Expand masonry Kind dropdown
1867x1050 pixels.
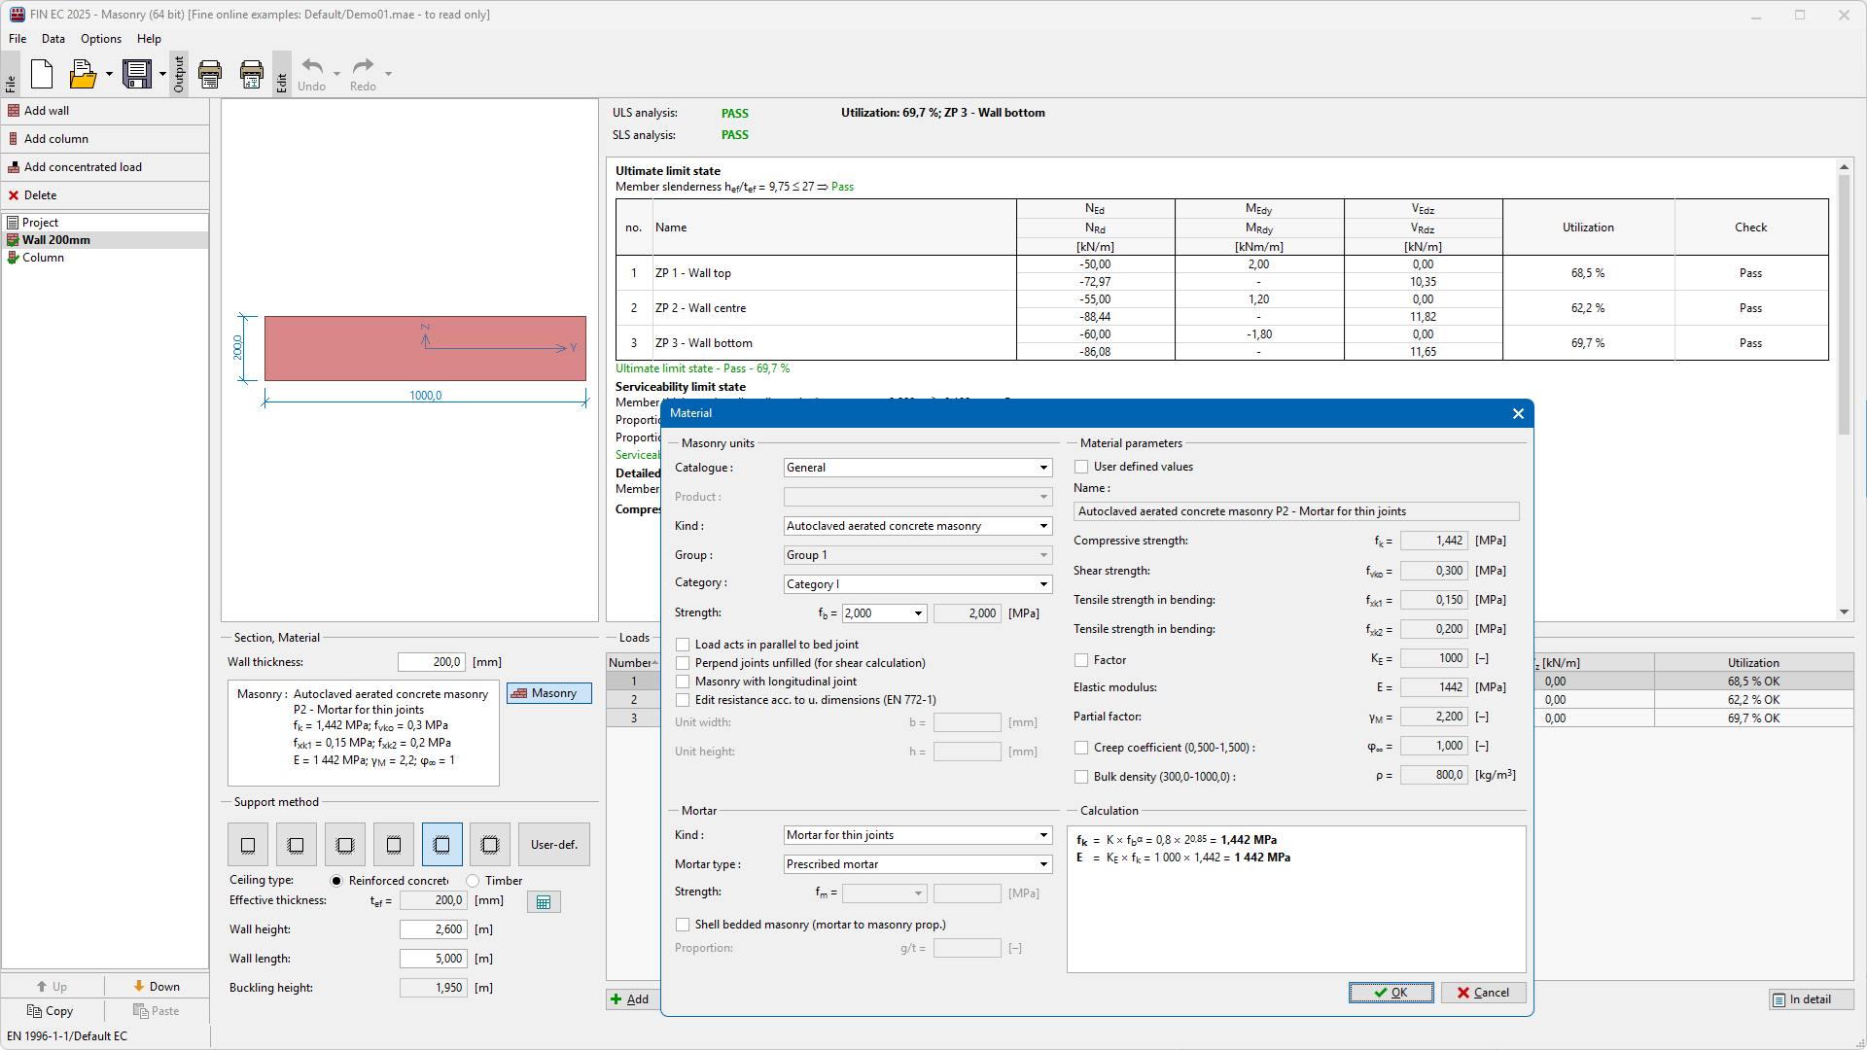point(1043,526)
